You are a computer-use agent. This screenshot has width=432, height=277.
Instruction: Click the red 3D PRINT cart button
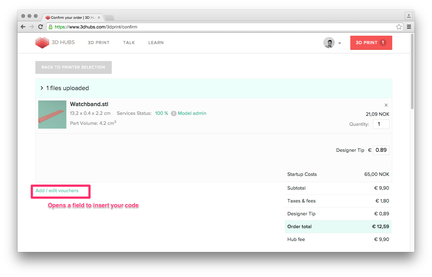[371, 43]
